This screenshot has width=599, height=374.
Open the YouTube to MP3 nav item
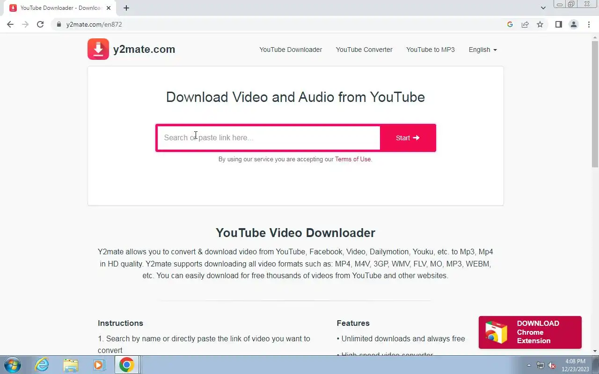click(x=431, y=50)
